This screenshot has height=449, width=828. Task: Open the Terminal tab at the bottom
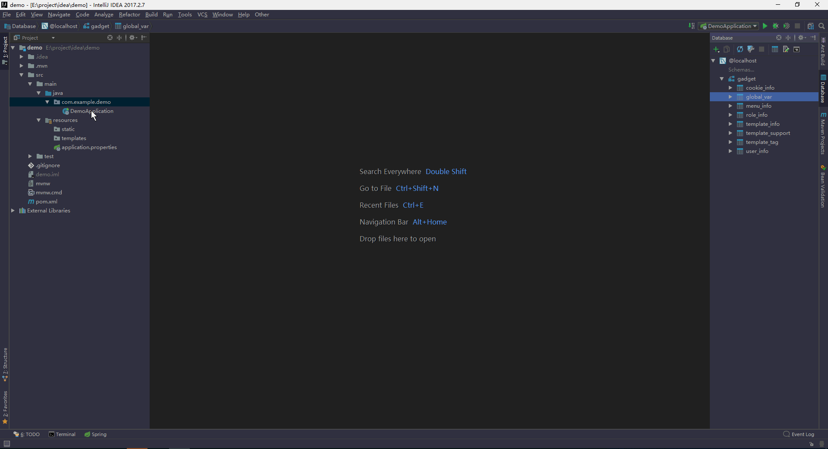(62, 434)
